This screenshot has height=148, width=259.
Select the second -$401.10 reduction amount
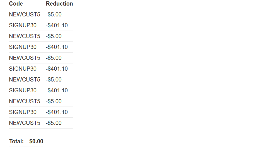pos(57,47)
